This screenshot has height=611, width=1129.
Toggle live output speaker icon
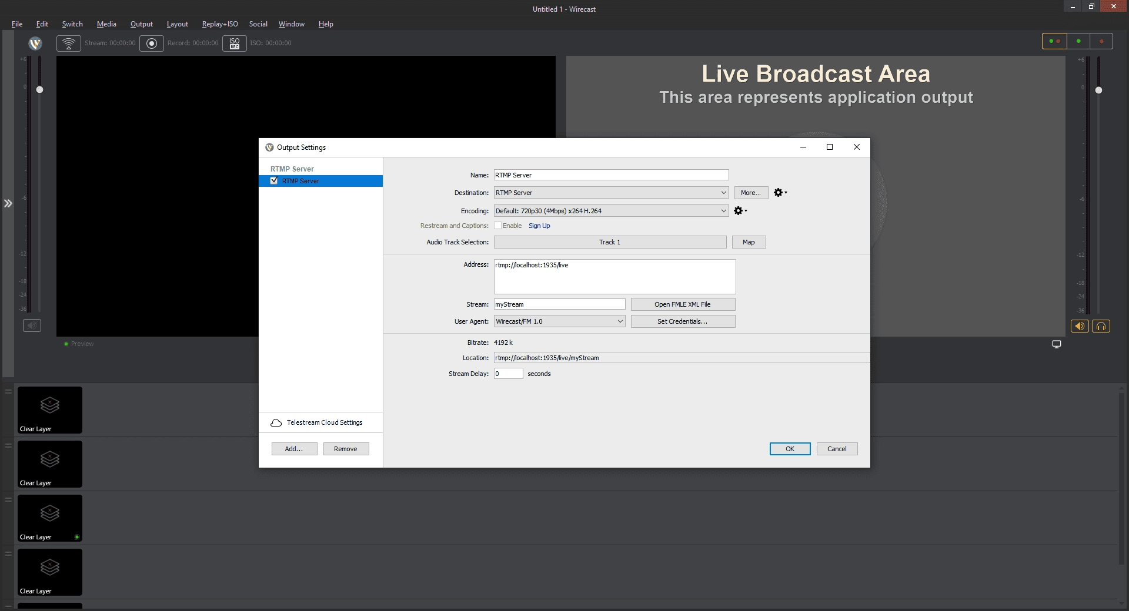pyautogui.click(x=1080, y=326)
